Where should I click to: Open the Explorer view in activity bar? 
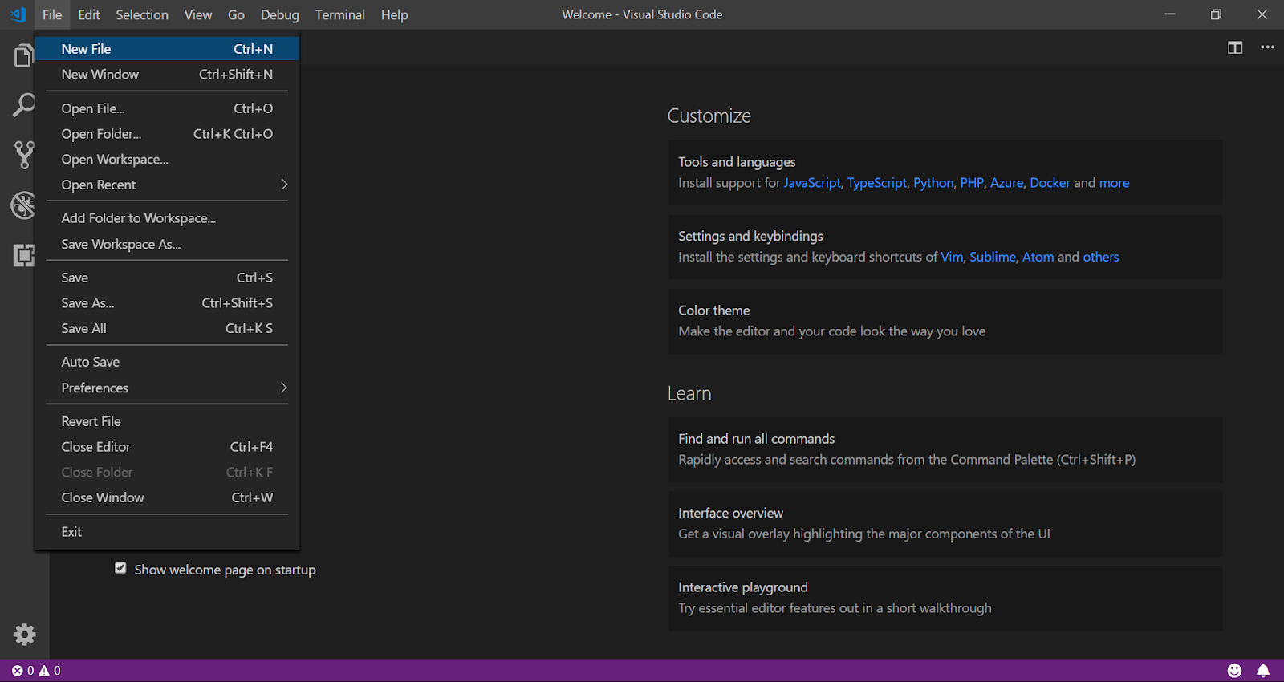click(23, 56)
